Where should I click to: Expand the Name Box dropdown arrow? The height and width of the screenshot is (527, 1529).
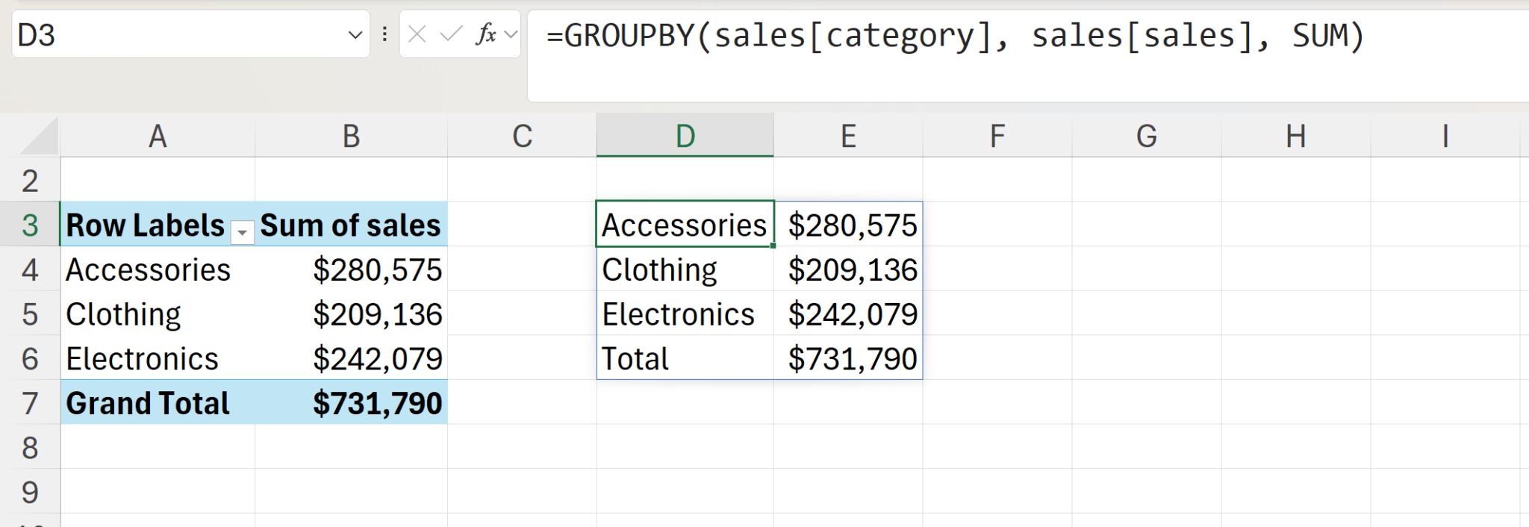click(355, 34)
